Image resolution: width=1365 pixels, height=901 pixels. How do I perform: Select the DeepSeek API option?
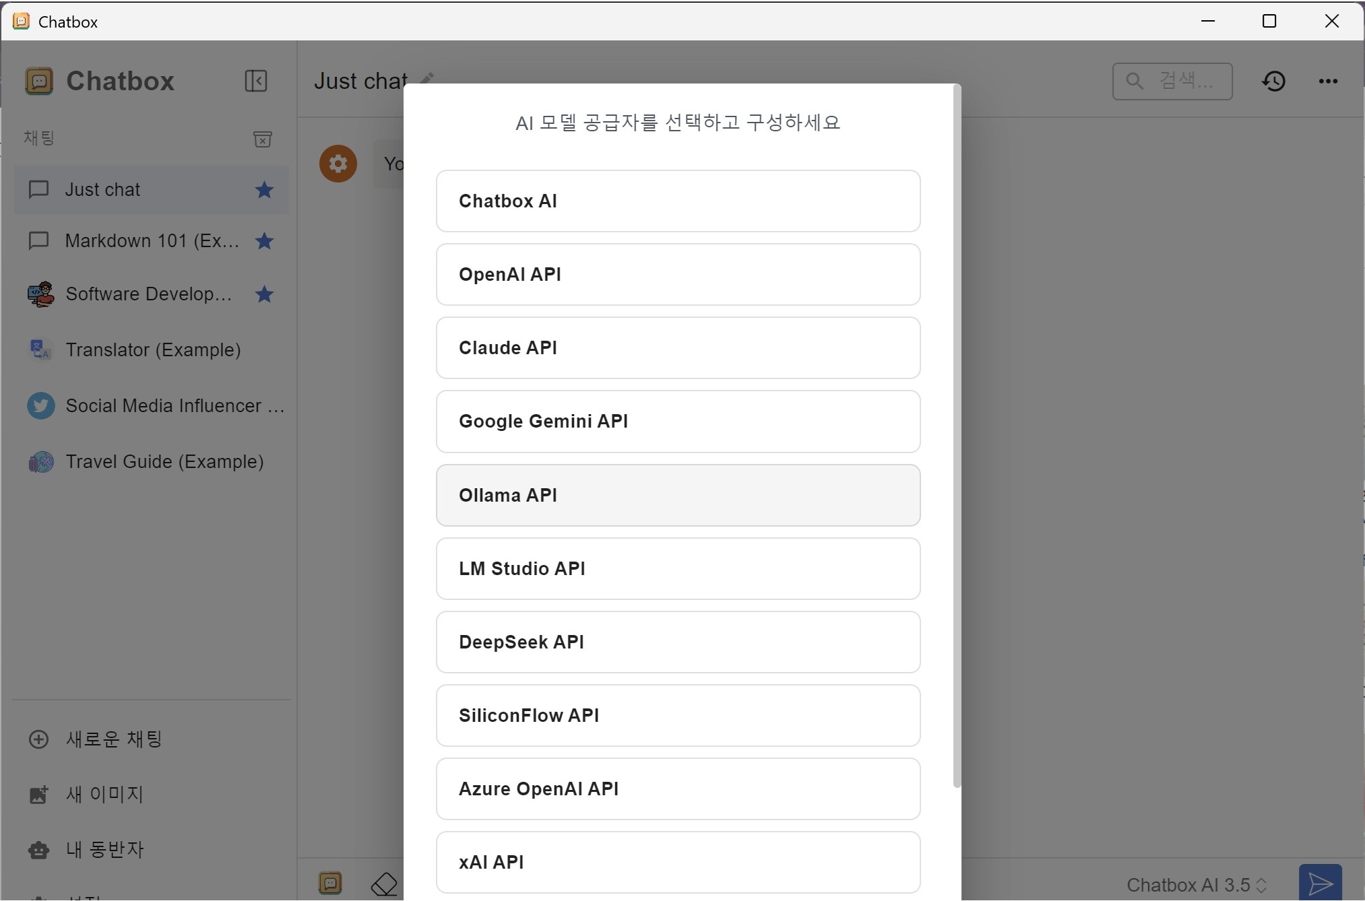pos(677,642)
